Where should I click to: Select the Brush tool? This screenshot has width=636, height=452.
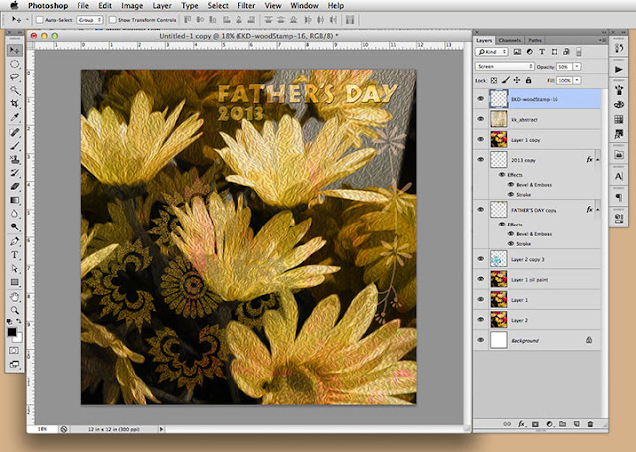[x=15, y=145]
